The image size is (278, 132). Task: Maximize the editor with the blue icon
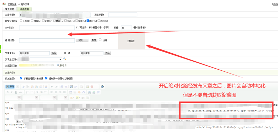[x=102, y=87]
